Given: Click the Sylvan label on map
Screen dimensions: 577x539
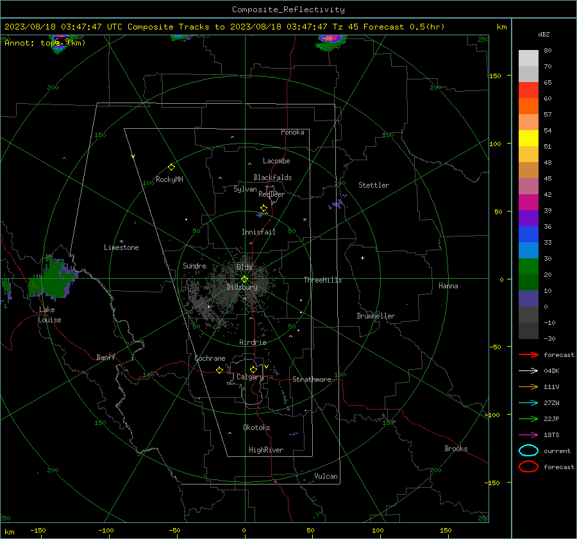Looking at the screenshot, I should 245,189.
